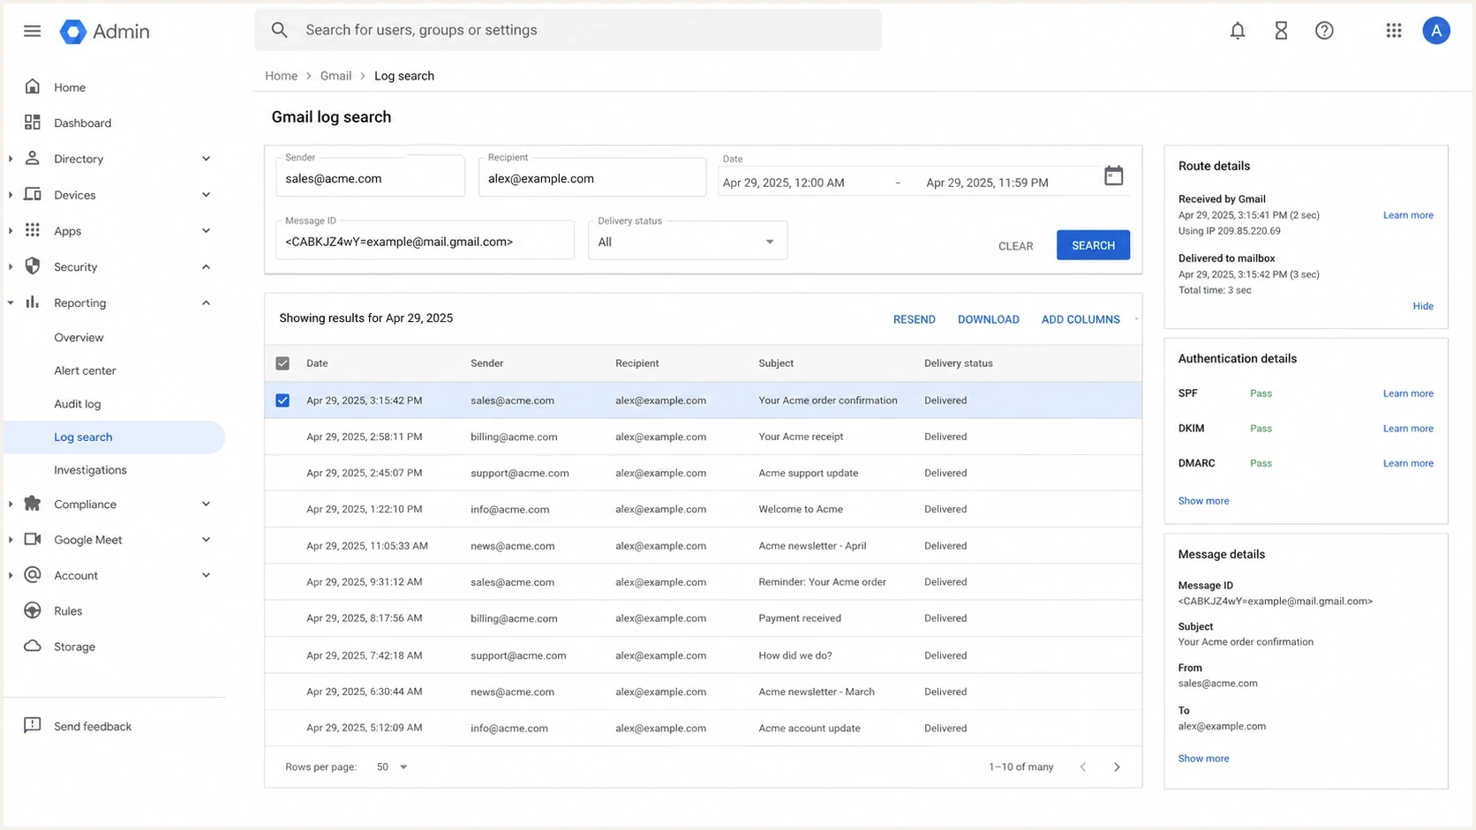Open the main hamburger menu
Viewport: 1476px width, 830px height.
(32, 31)
